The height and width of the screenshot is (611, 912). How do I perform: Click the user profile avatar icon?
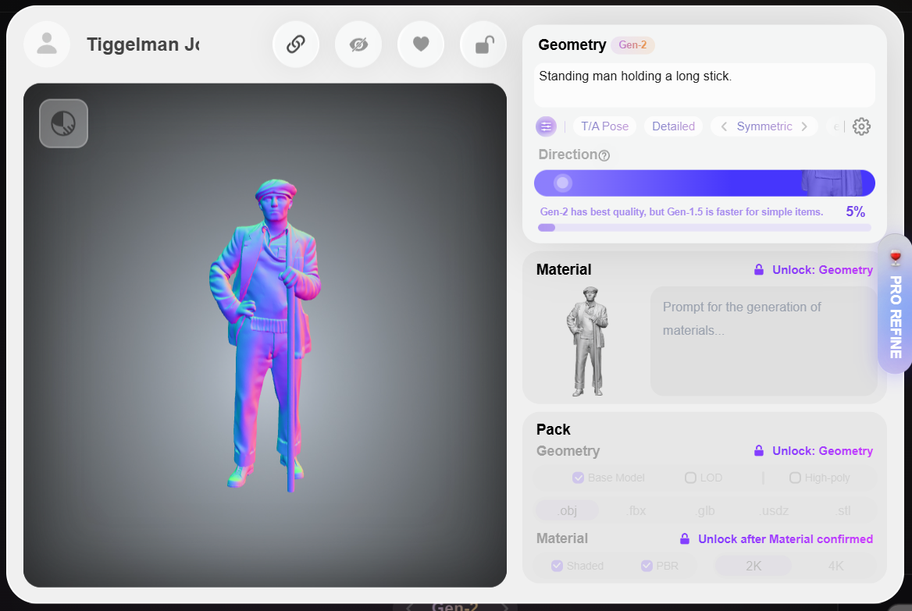point(47,44)
